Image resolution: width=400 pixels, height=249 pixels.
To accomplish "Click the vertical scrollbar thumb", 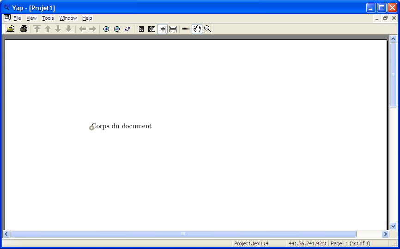I will (393, 75).
